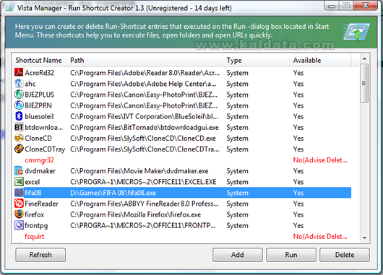Click the CloneCDTray shortcut name
The image size is (383, 275).
click(x=45, y=149)
